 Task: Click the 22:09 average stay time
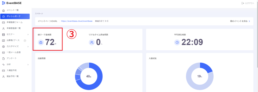[x=192, y=42]
